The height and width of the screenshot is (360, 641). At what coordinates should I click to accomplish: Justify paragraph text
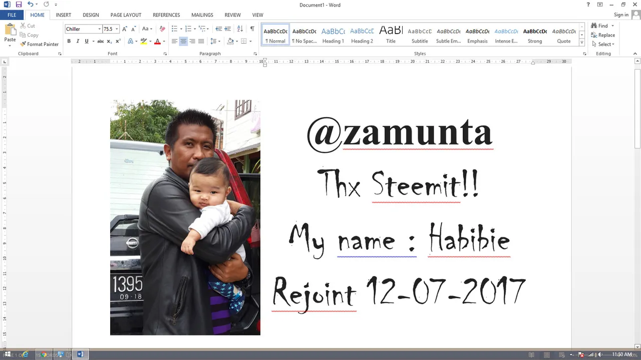point(201,41)
